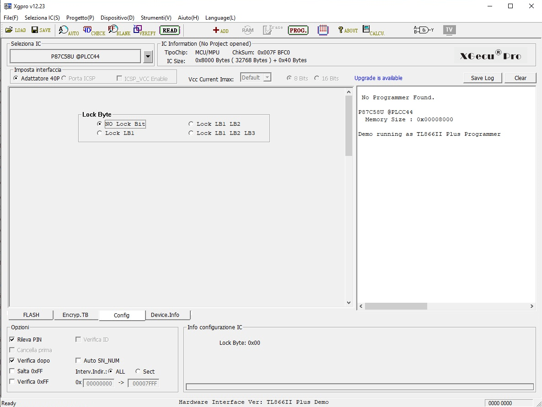Run the AUTO toolbar function

(x=69, y=30)
